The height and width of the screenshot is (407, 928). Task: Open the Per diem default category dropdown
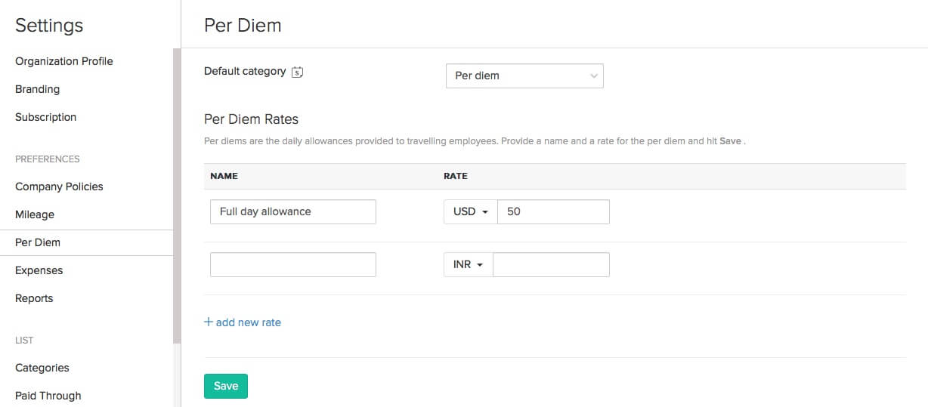coord(524,76)
